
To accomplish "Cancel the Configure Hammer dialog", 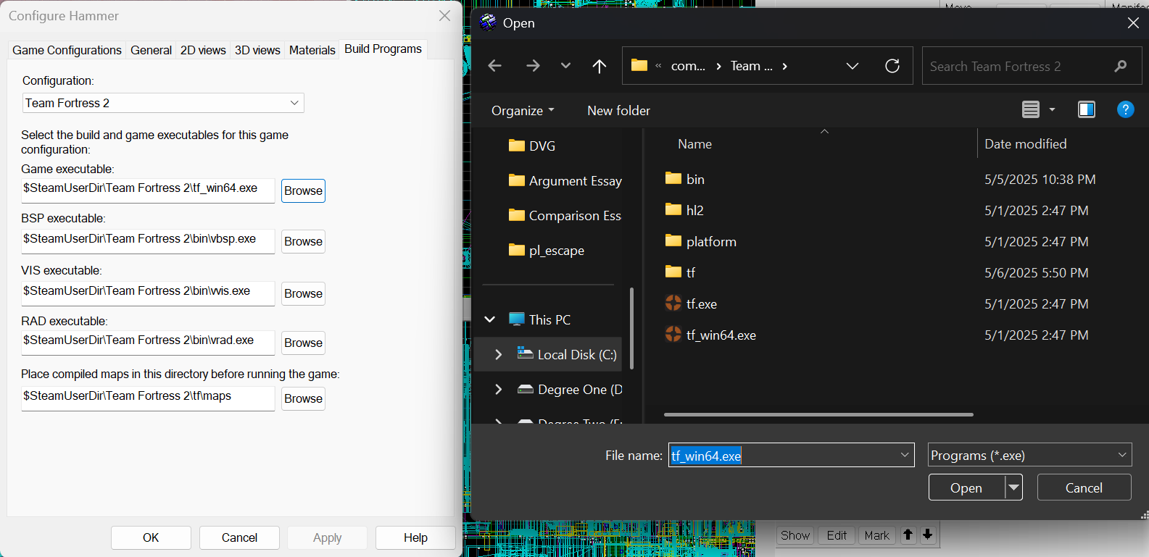I will (x=239, y=537).
